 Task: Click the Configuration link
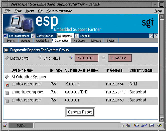[45, 36]
